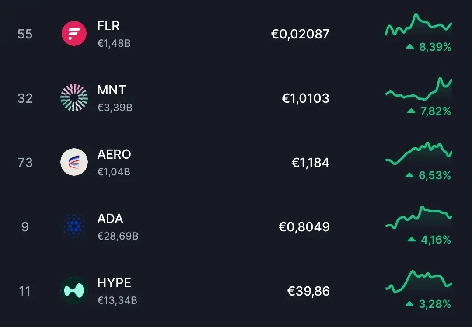Open the FLR coin logo
472x327 pixels.
pos(74,34)
